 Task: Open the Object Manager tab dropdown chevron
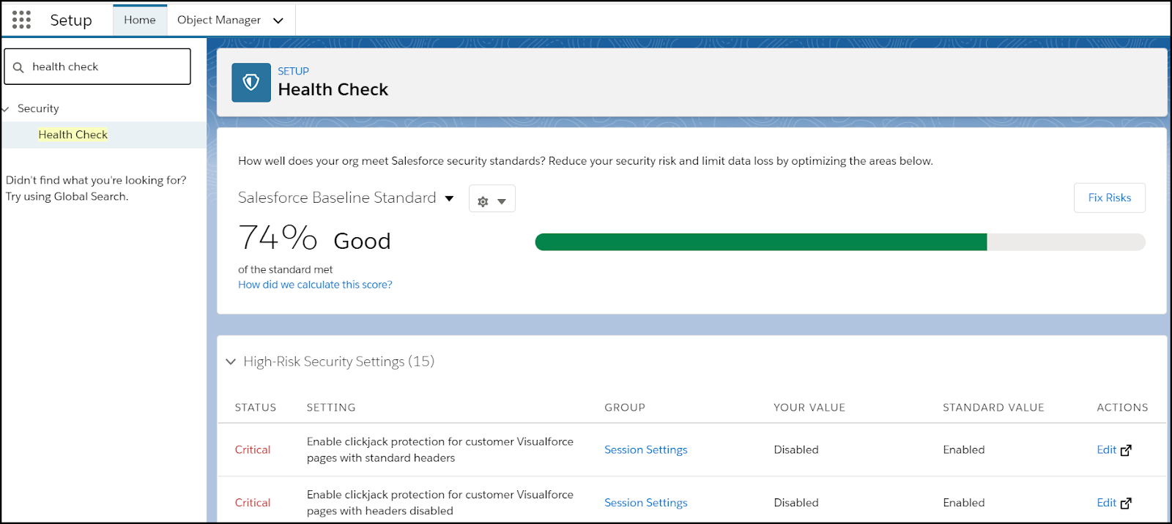[278, 20]
